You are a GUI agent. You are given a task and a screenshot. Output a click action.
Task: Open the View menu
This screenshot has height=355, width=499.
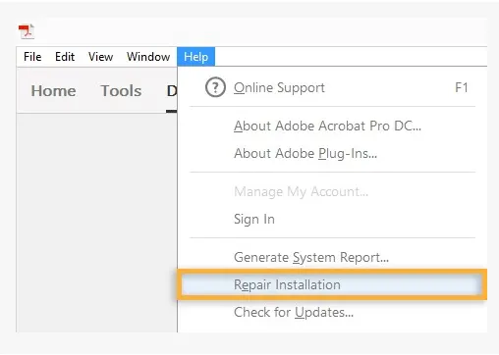tap(100, 57)
